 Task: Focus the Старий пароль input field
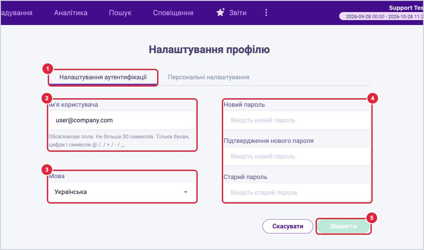pos(296,192)
